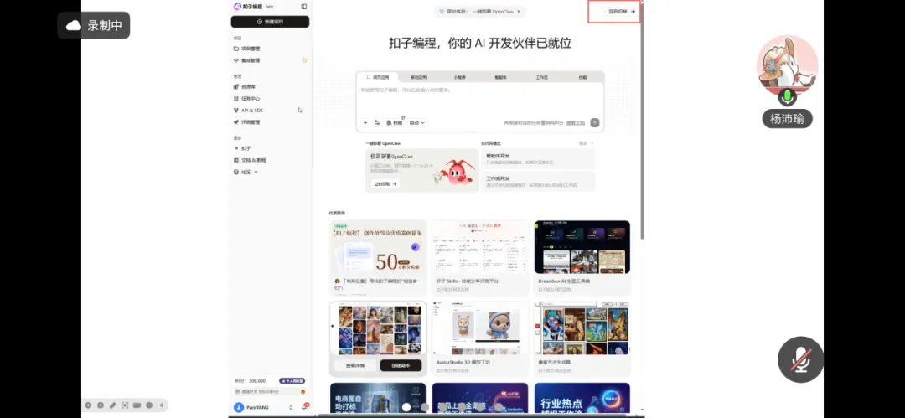Image resolution: width=905 pixels, height=418 pixels.
Task: Click the new project button
Action: tap(270, 22)
